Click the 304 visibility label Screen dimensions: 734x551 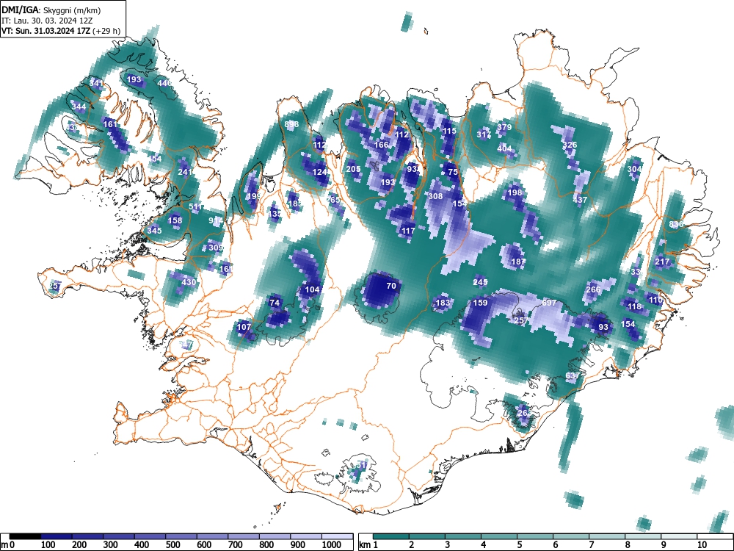click(634, 169)
